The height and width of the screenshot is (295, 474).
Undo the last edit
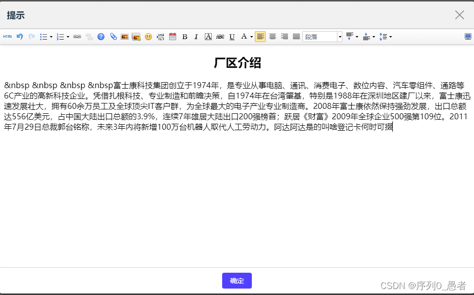[20, 36]
